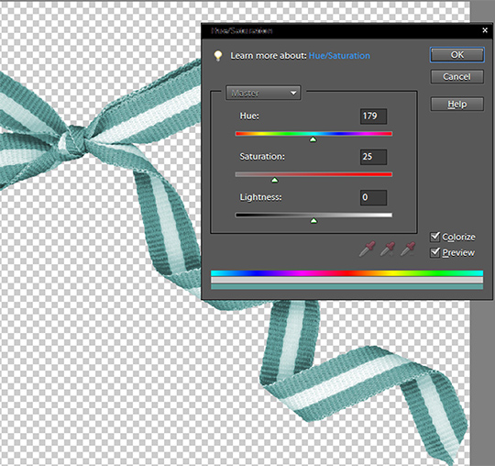Viewport: 495px width, 466px height.
Task: Click the Hue value field
Action: [x=373, y=116]
